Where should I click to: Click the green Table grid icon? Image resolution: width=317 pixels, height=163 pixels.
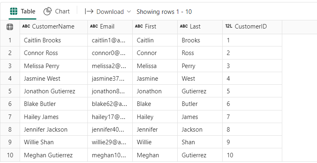(13, 11)
